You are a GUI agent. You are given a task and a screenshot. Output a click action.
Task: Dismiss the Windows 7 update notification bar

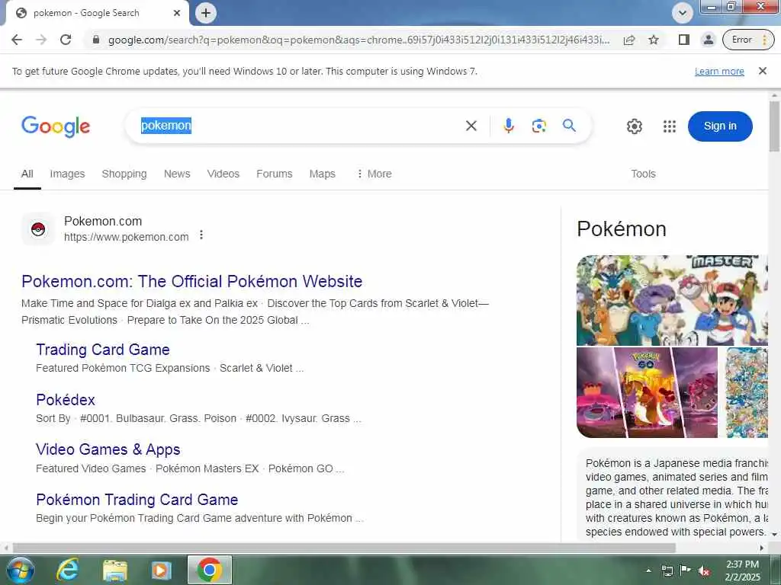point(762,71)
